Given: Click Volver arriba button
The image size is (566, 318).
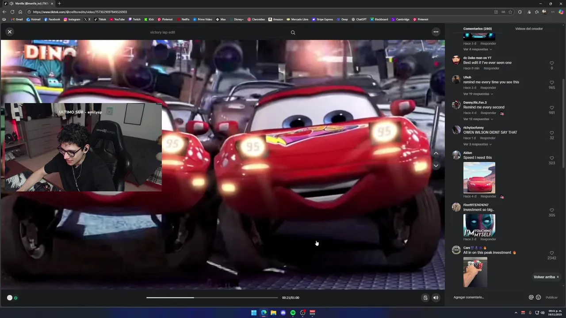Looking at the screenshot, I should click(x=546, y=277).
